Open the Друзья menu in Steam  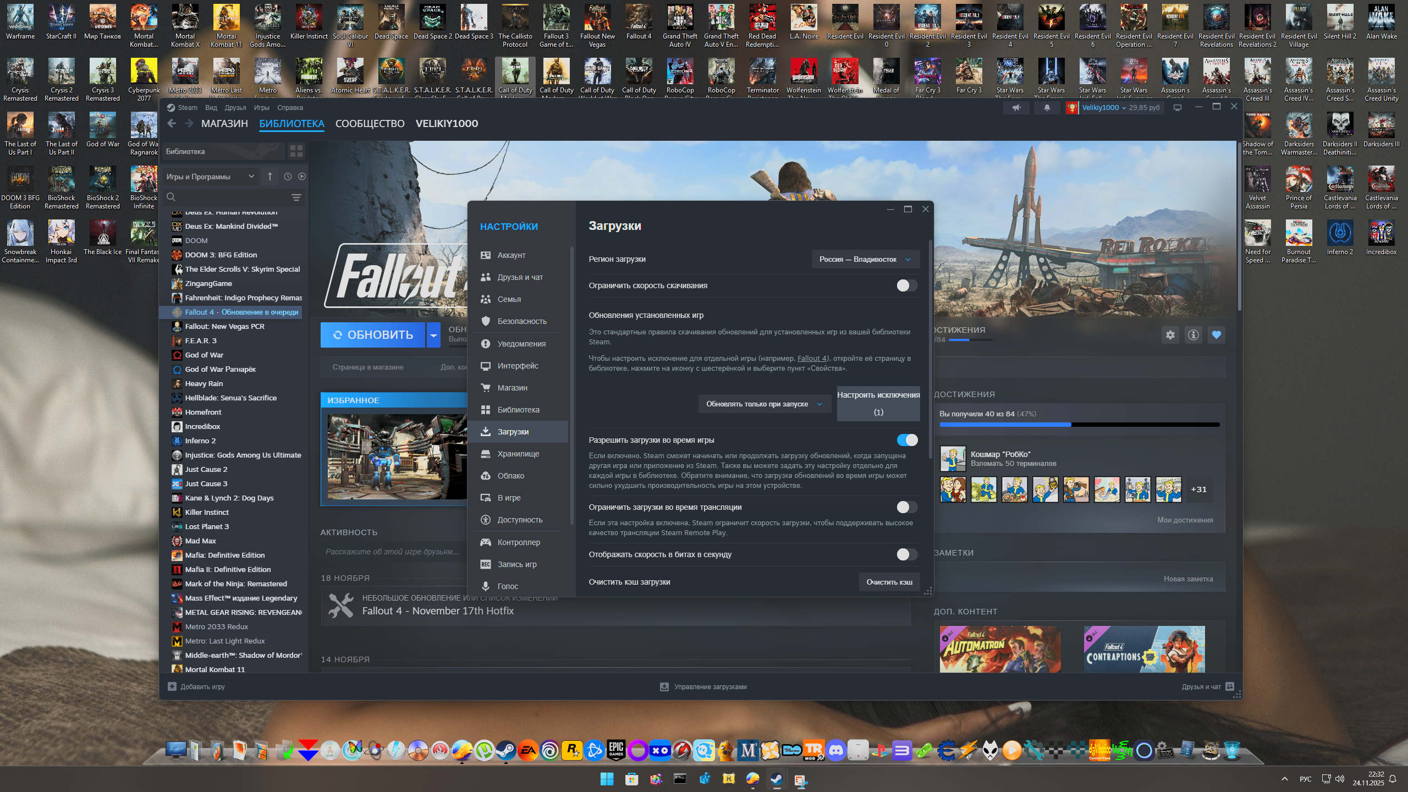pos(235,108)
